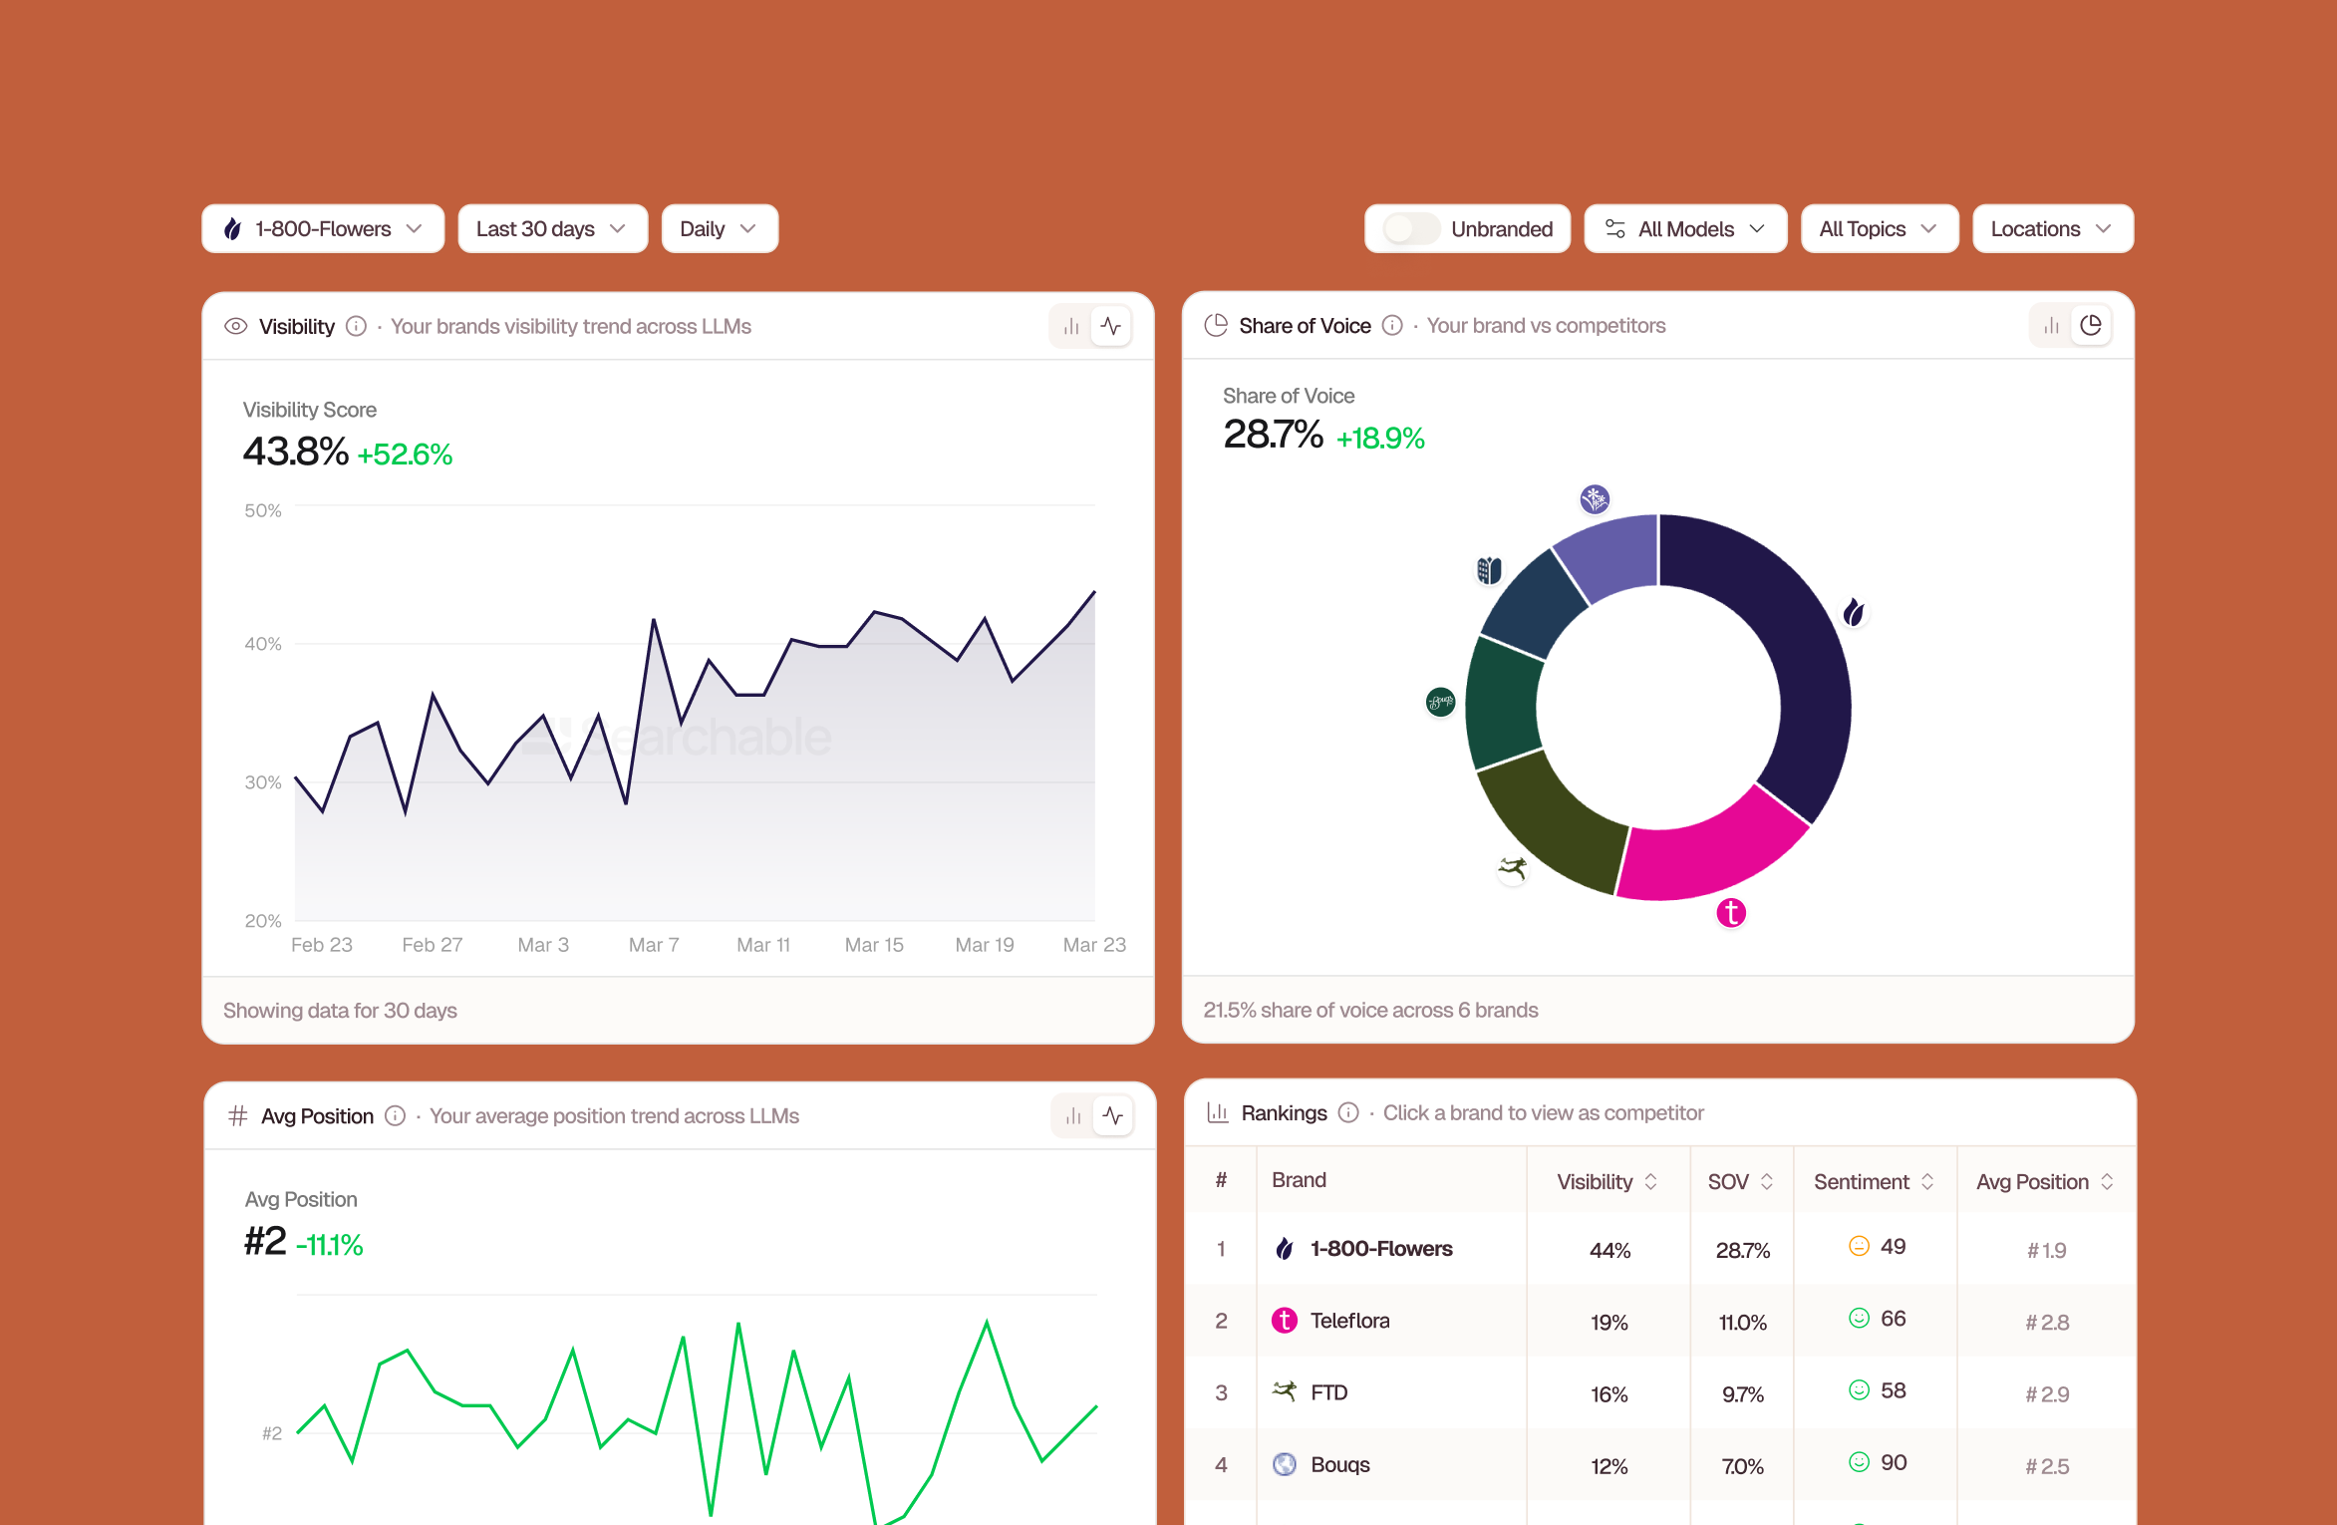Sort rankings by the SOV column

pyautogui.click(x=1741, y=1182)
